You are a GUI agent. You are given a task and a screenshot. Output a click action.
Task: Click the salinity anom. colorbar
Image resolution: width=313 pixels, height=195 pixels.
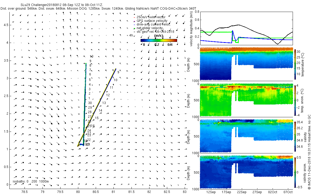click(295, 172)
